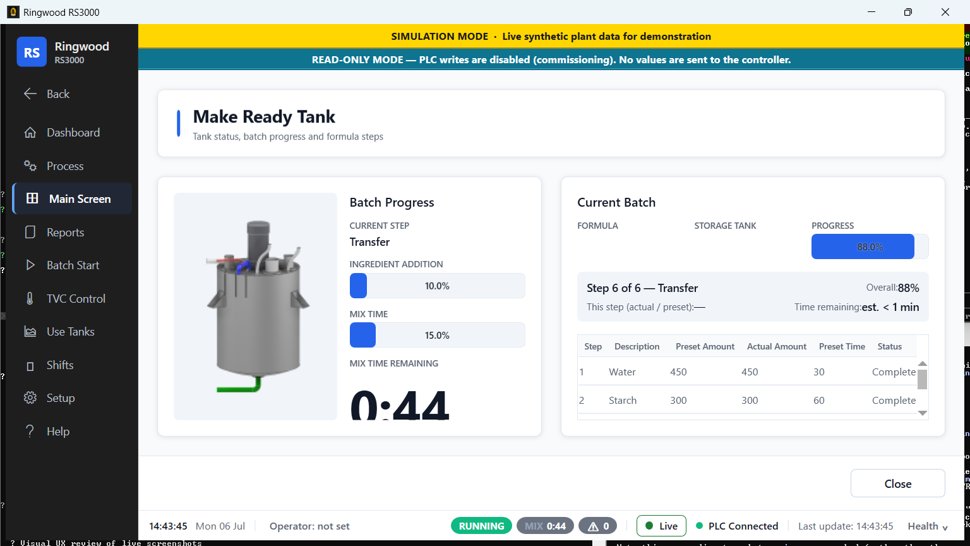The height and width of the screenshot is (546, 970).
Task: Click the PLC Connected status text
Action: 743,526
